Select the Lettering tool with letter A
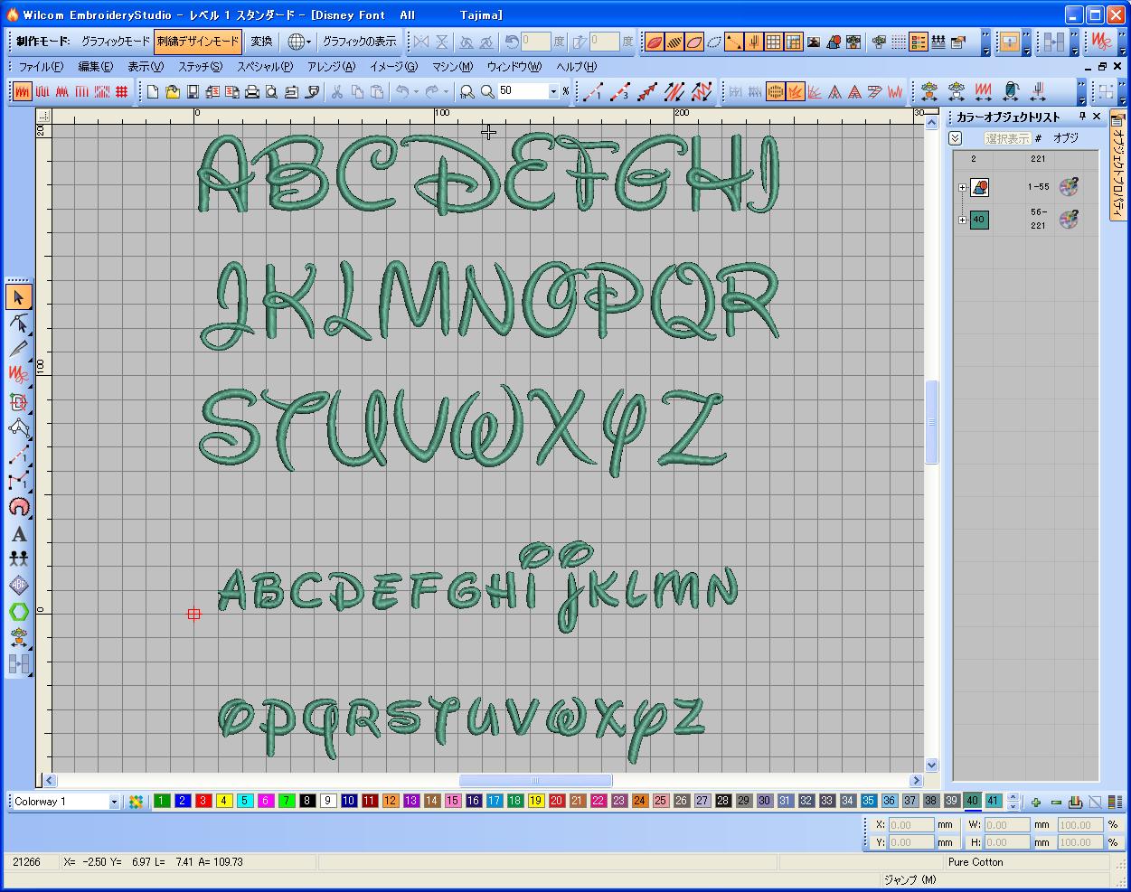The image size is (1131, 892). [x=19, y=533]
